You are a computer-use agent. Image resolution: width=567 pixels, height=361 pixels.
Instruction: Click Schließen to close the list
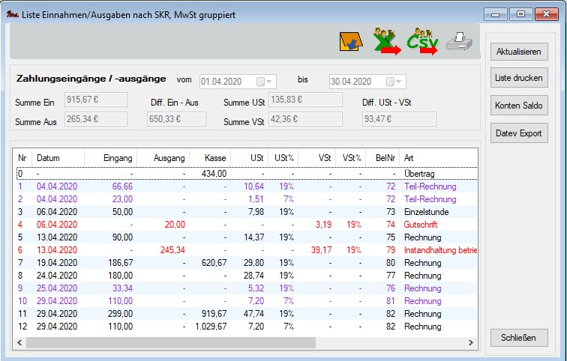519,338
